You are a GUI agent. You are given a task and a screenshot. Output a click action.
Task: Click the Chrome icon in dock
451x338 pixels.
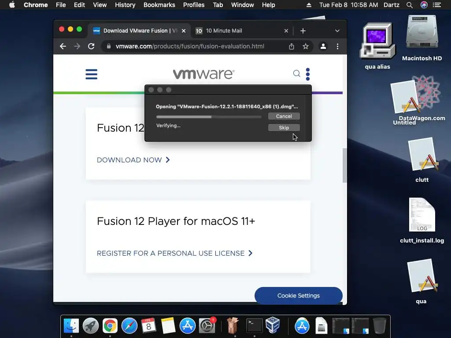(x=110, y=326)
